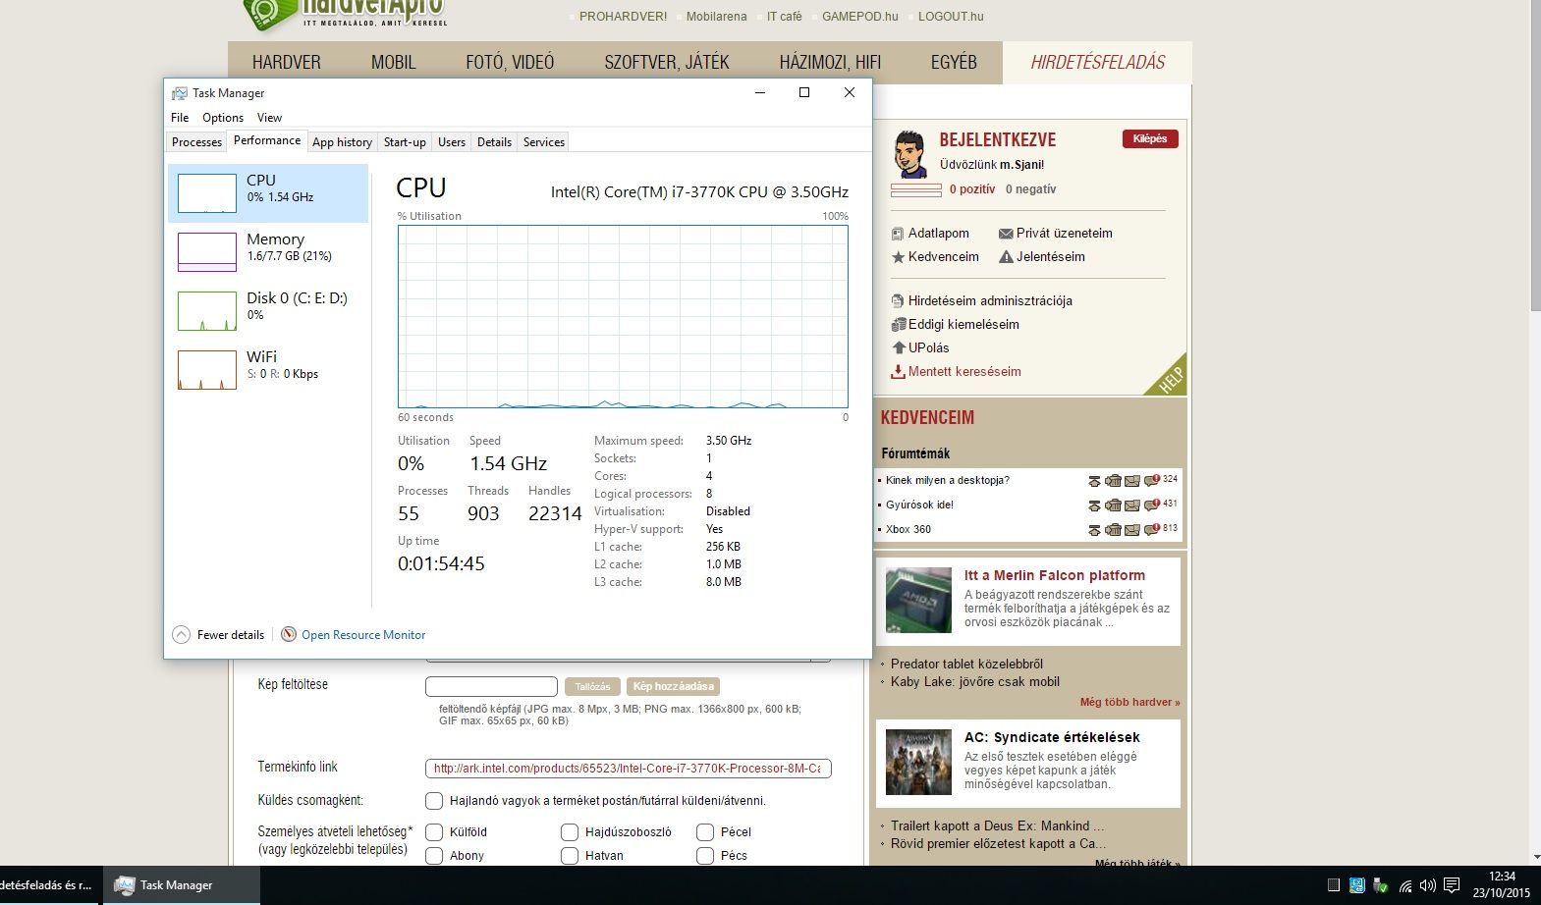Open Resource Monitor link
Screen dimensions: 1541x905
[363, 635]
